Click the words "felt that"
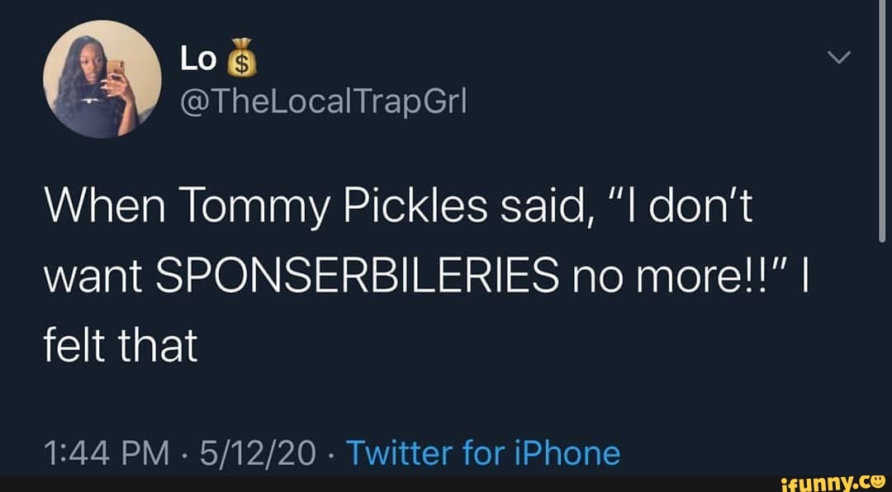 coord(121,346)
